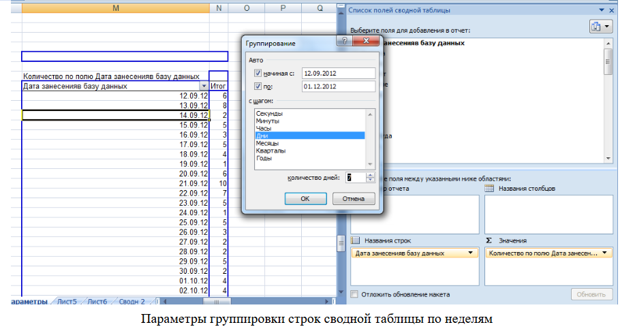Click the Названия строк area icon
Screen dimensions: 633x329
point(355,240)
